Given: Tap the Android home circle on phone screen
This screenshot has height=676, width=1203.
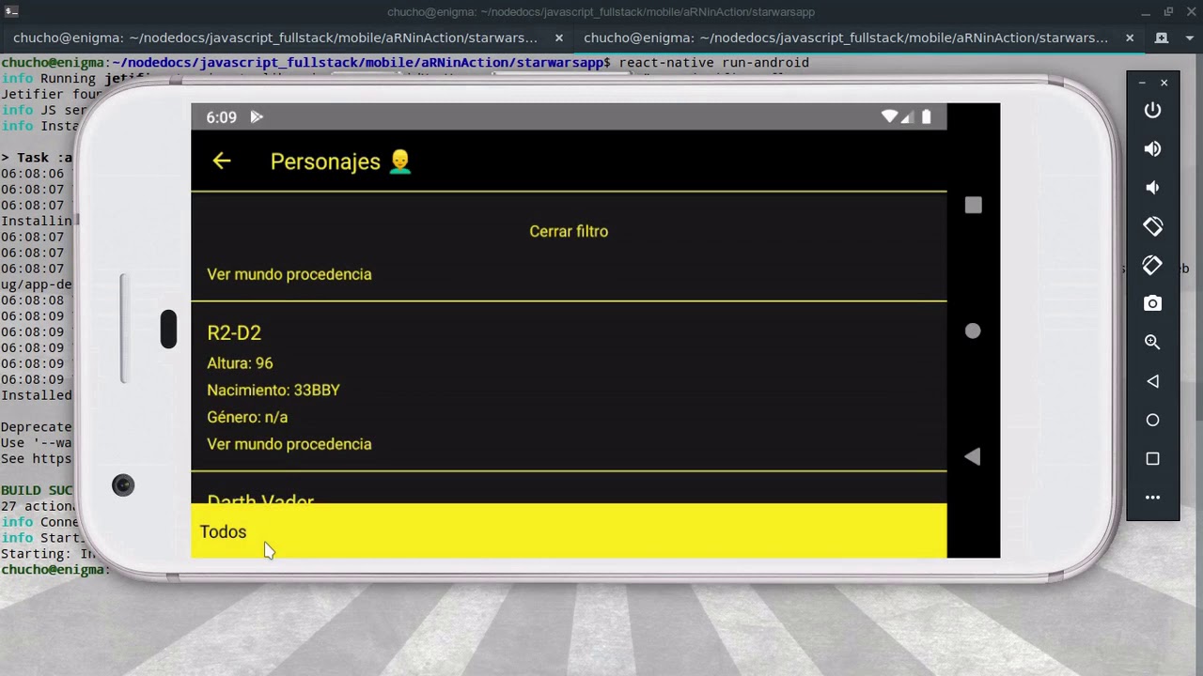Looking at the screenshot, I should pyautogui.click(x=973, y=330).
